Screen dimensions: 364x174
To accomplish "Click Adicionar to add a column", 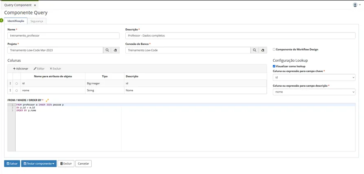I will (21, 69).
